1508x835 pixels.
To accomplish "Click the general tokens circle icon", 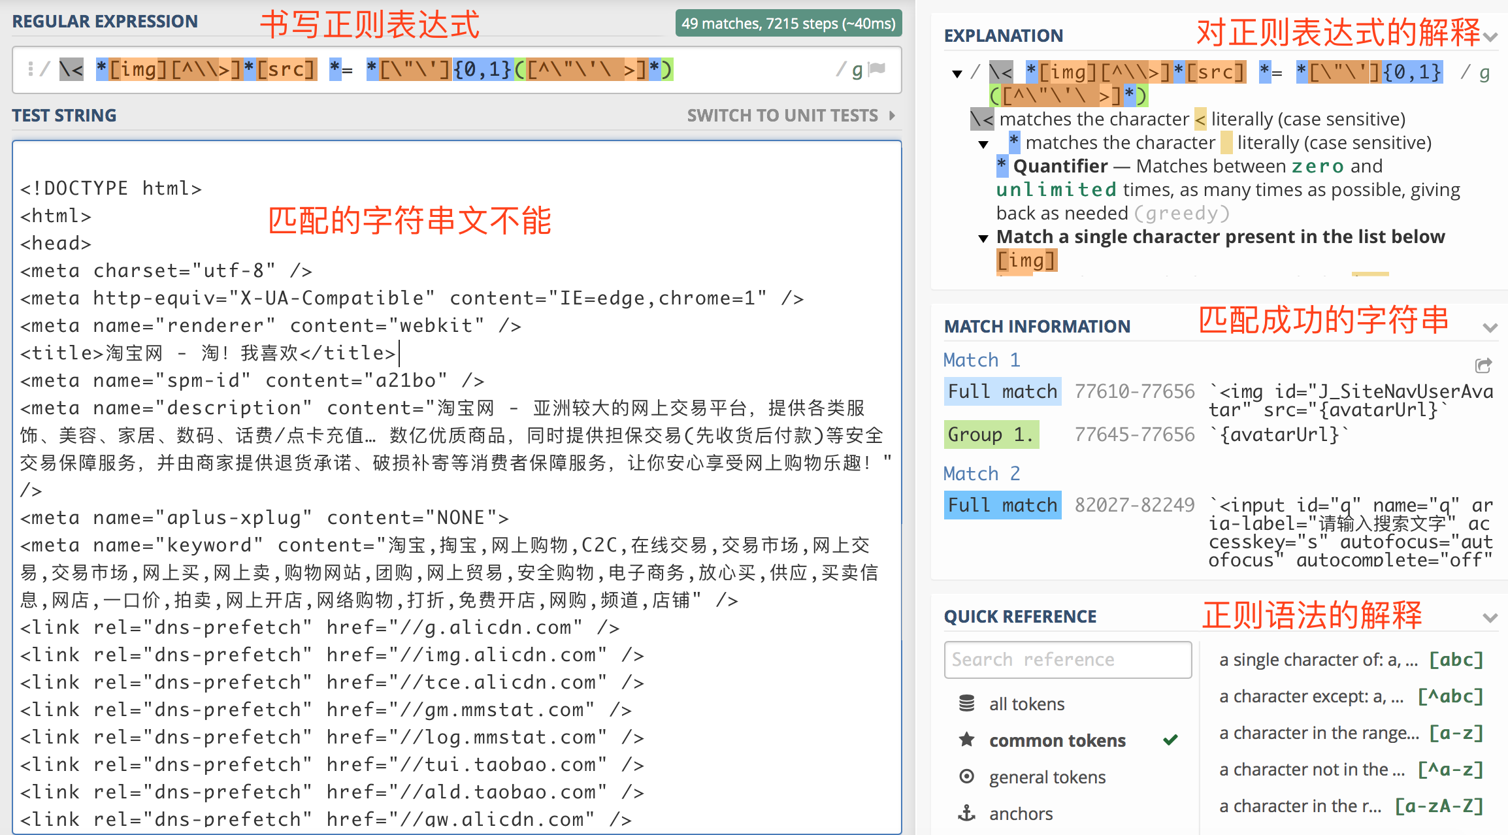I will pos(966,777).
